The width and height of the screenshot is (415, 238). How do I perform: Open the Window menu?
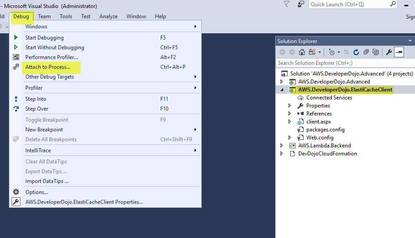pos(136,16)
